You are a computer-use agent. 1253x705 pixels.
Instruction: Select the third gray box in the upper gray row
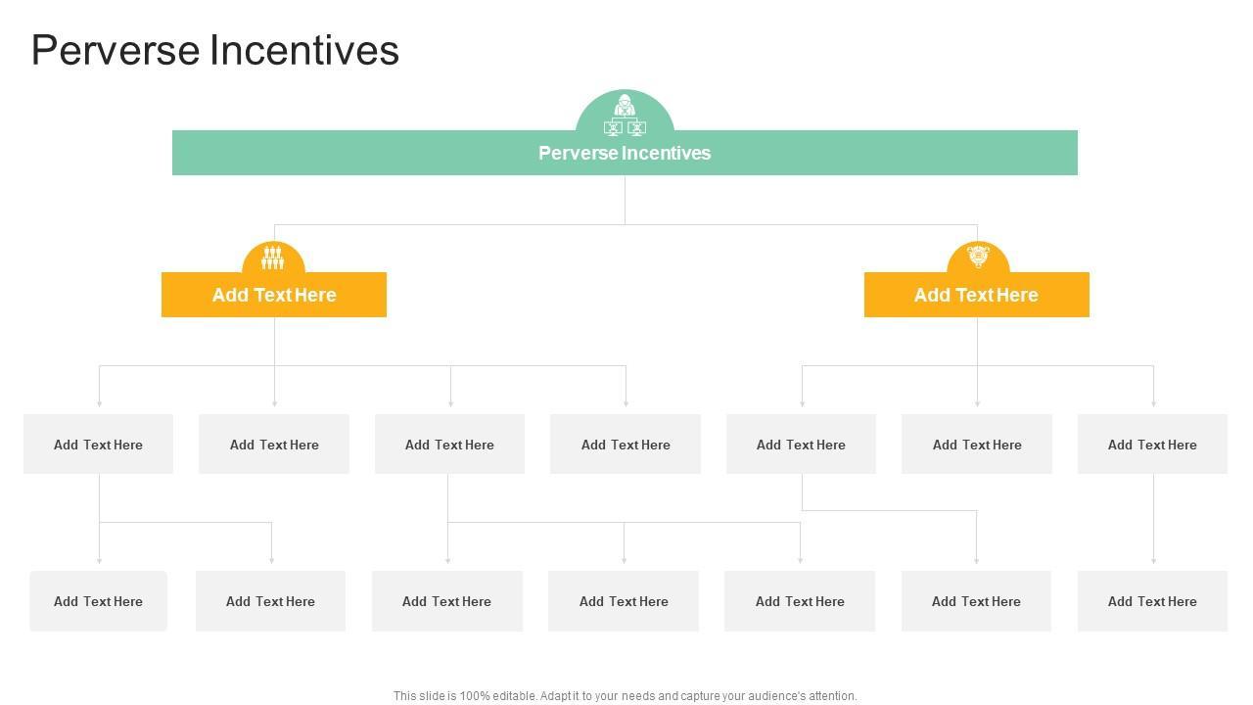[449, 445]
